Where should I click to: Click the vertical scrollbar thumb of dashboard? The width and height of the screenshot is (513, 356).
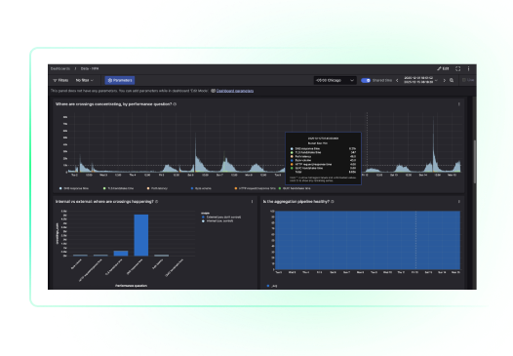(x=475, y=161)
